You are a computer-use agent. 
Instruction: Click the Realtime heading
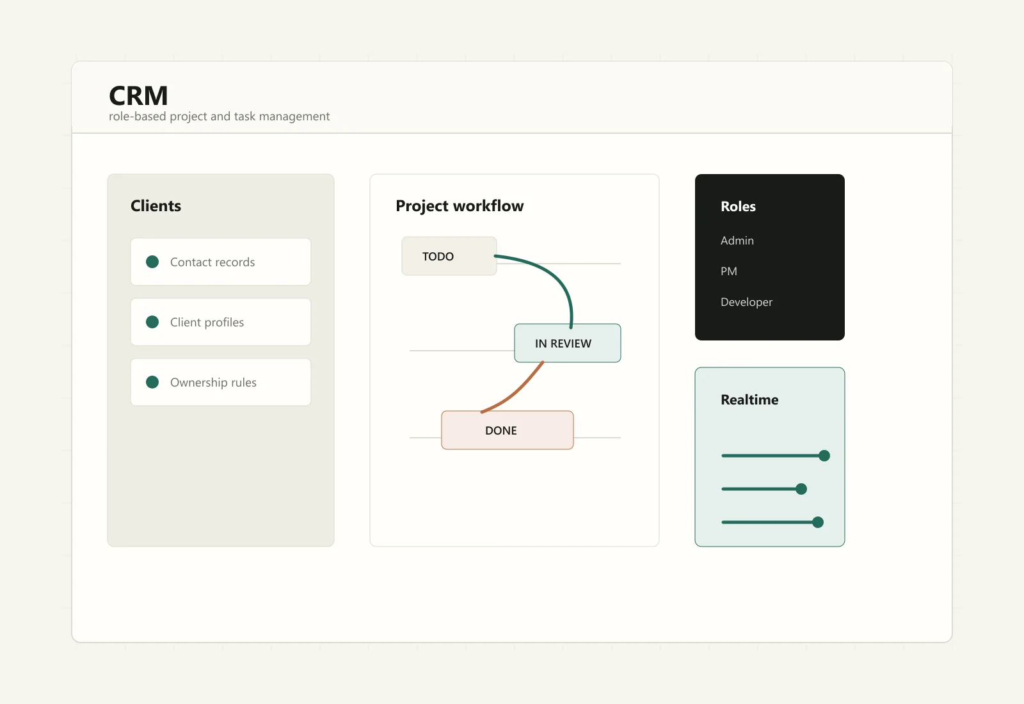[x=749, y=399]
